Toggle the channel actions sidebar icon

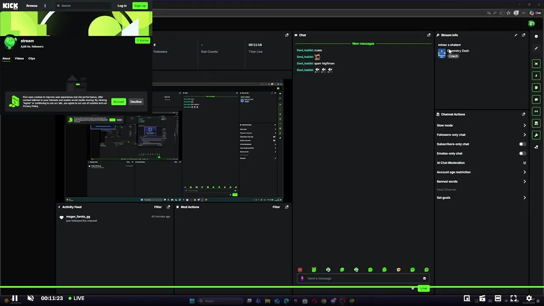(x=536, y=123)
